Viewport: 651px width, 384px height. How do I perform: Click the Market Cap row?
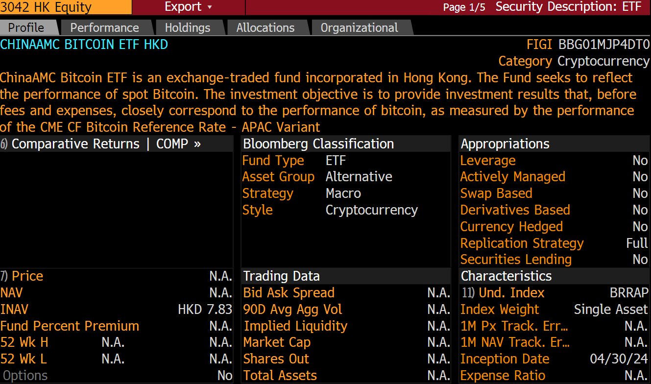(346, 342)
